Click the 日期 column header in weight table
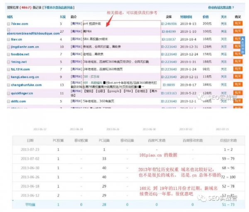This screenshot has width=249, height=212. [x=30, y=141]
